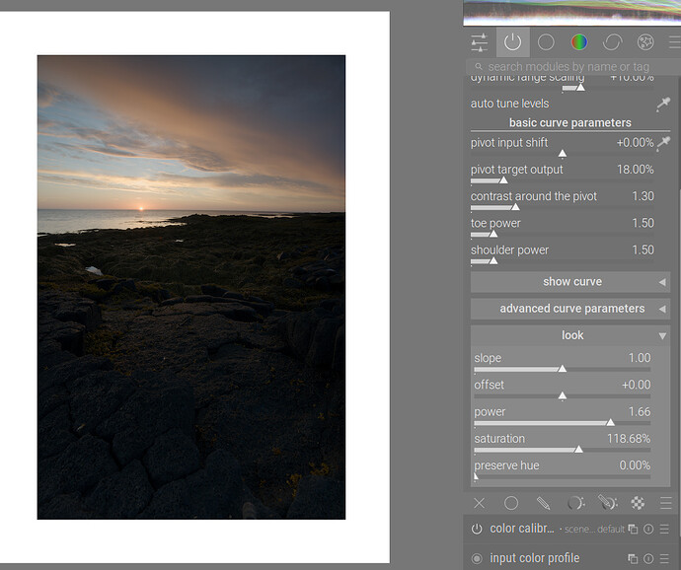
Task: Click pipette beside auto tune levels
Action: pos(662,104)
